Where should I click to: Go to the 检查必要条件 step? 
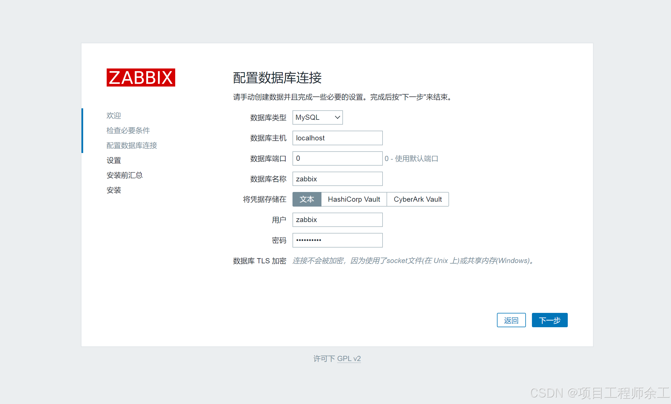128,130
